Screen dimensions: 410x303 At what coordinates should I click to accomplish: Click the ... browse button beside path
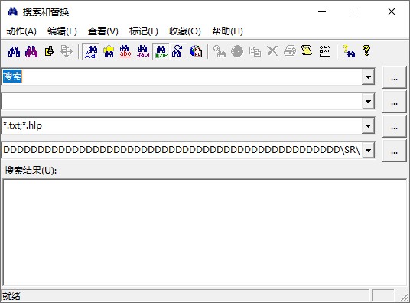pyautogui.click(x=394, y=151)
